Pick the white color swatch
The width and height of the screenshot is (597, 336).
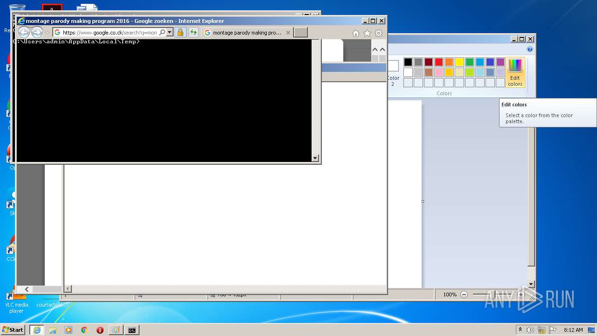pos(408,72)
